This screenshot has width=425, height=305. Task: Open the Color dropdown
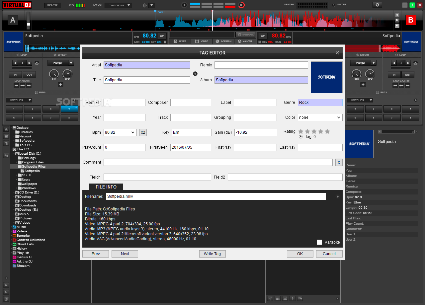click(320, 117)
